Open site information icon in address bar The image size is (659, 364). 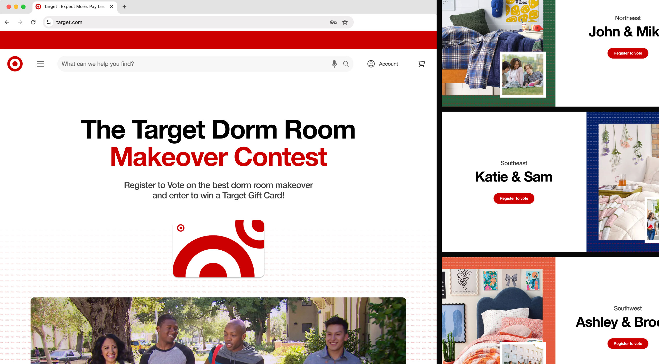pos(49,22)
